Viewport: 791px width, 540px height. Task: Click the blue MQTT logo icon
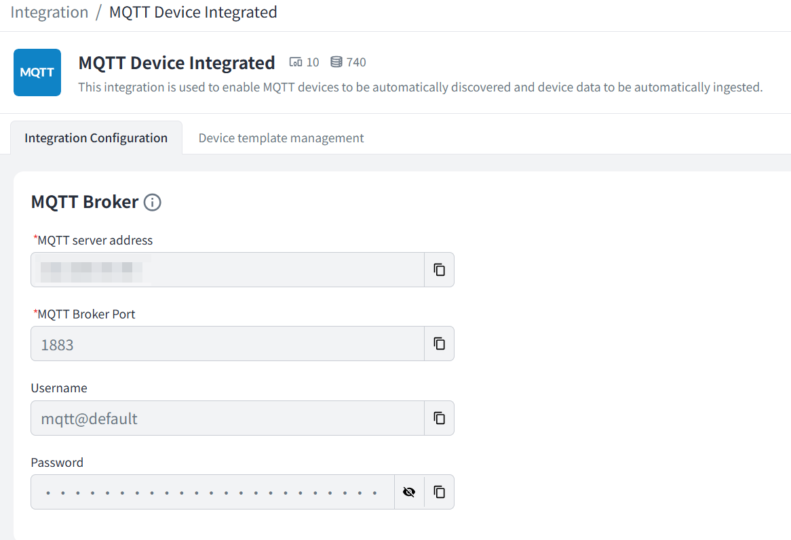tap(37, 72)
